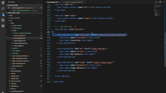Open home-routing.module.ts in file tree
Viewport: 166px width, 93px height.
pos(22,33)
